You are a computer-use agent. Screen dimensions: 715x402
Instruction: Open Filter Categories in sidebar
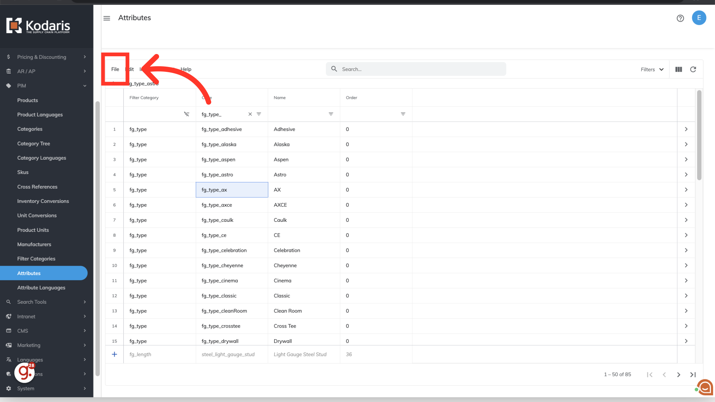pos(36,259)
